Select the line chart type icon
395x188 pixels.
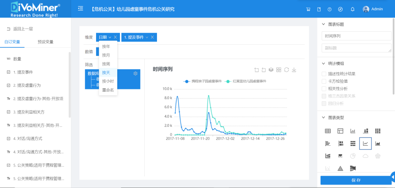365,143
